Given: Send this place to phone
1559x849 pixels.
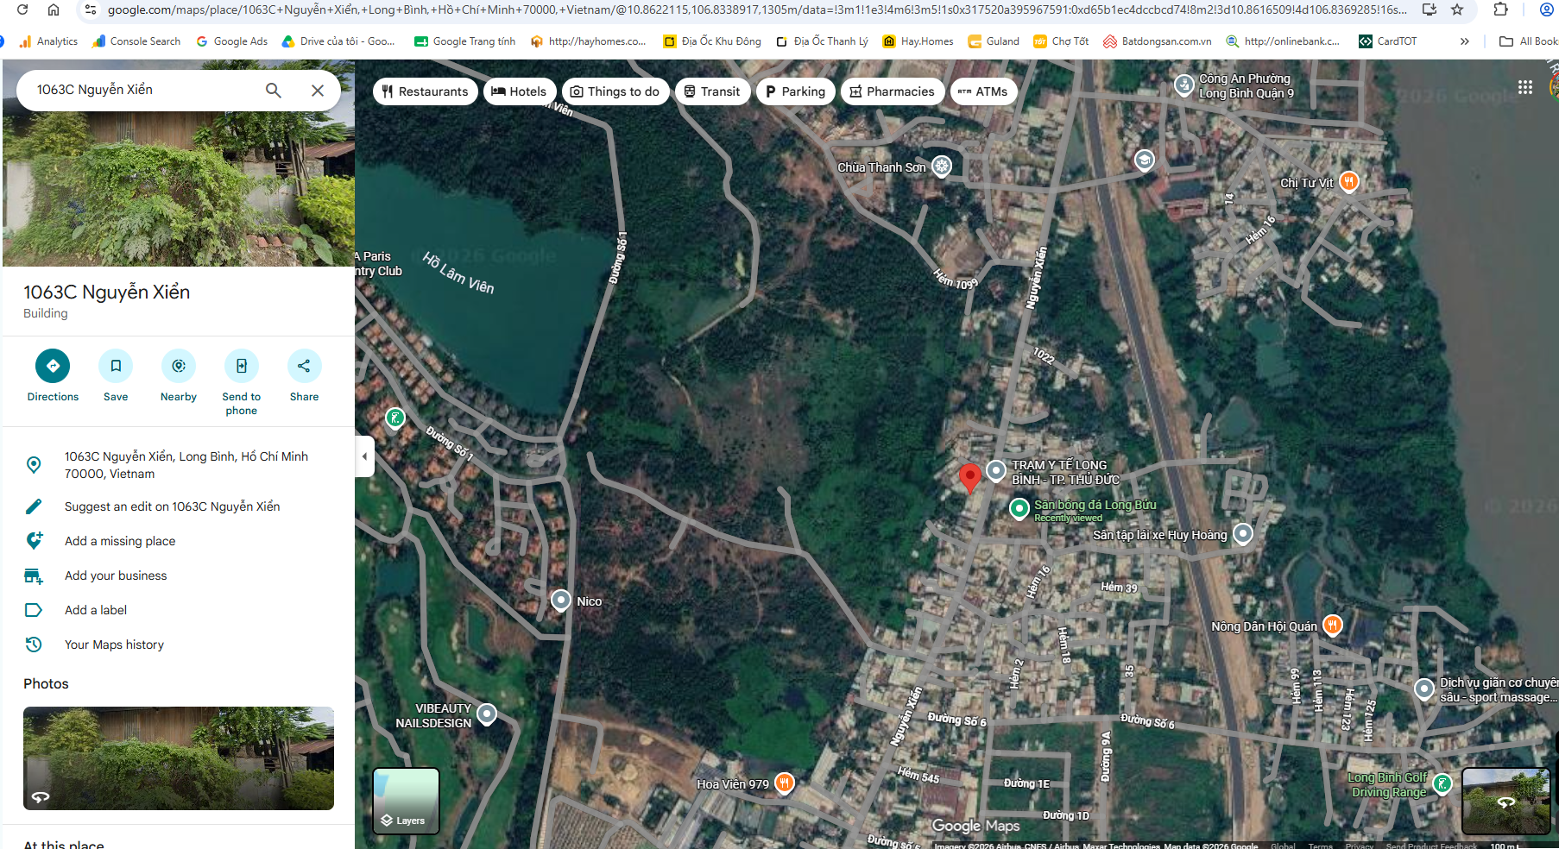Looking at the screenshot, I should point(242,382).
